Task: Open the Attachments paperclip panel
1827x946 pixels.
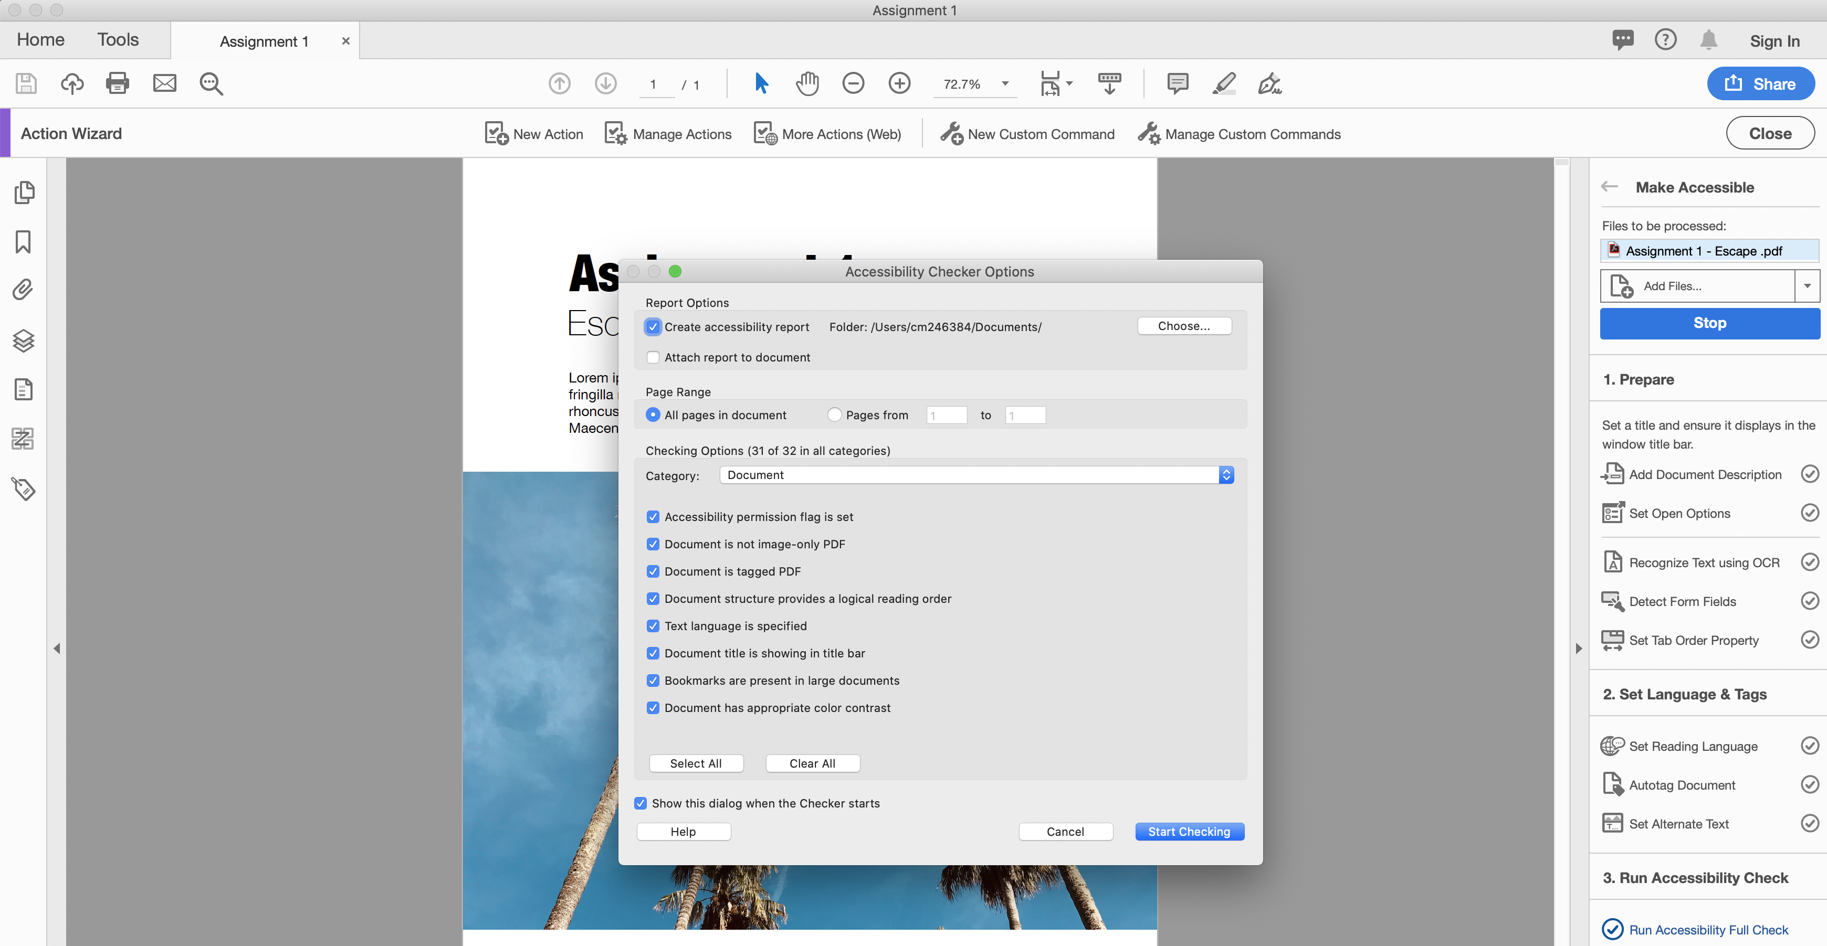Action: click(x=24, y=290)
